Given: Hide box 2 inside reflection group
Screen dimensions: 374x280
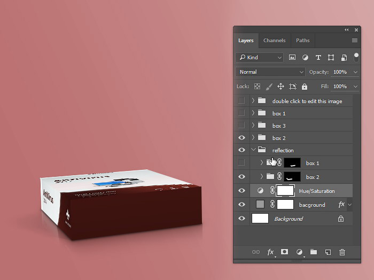Looking at the screenshot, I should tap(241, 176).
